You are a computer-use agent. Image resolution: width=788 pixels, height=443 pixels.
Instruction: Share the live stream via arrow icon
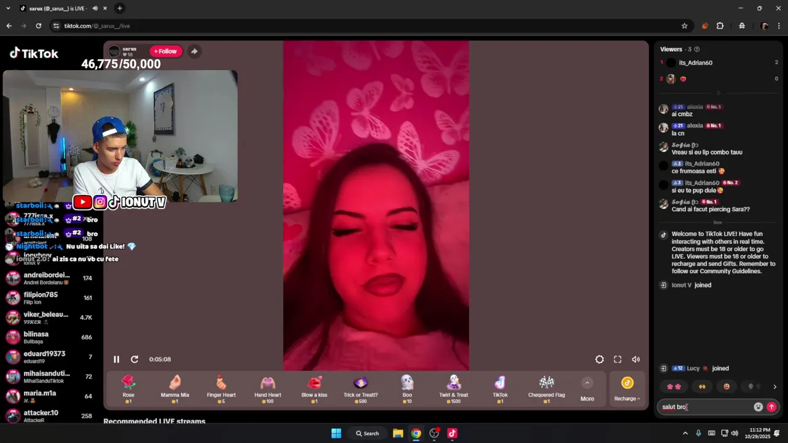(194, 51)
